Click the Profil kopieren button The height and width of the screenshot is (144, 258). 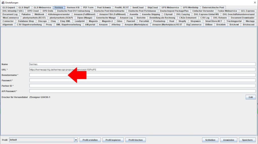(x=113, y=140)
